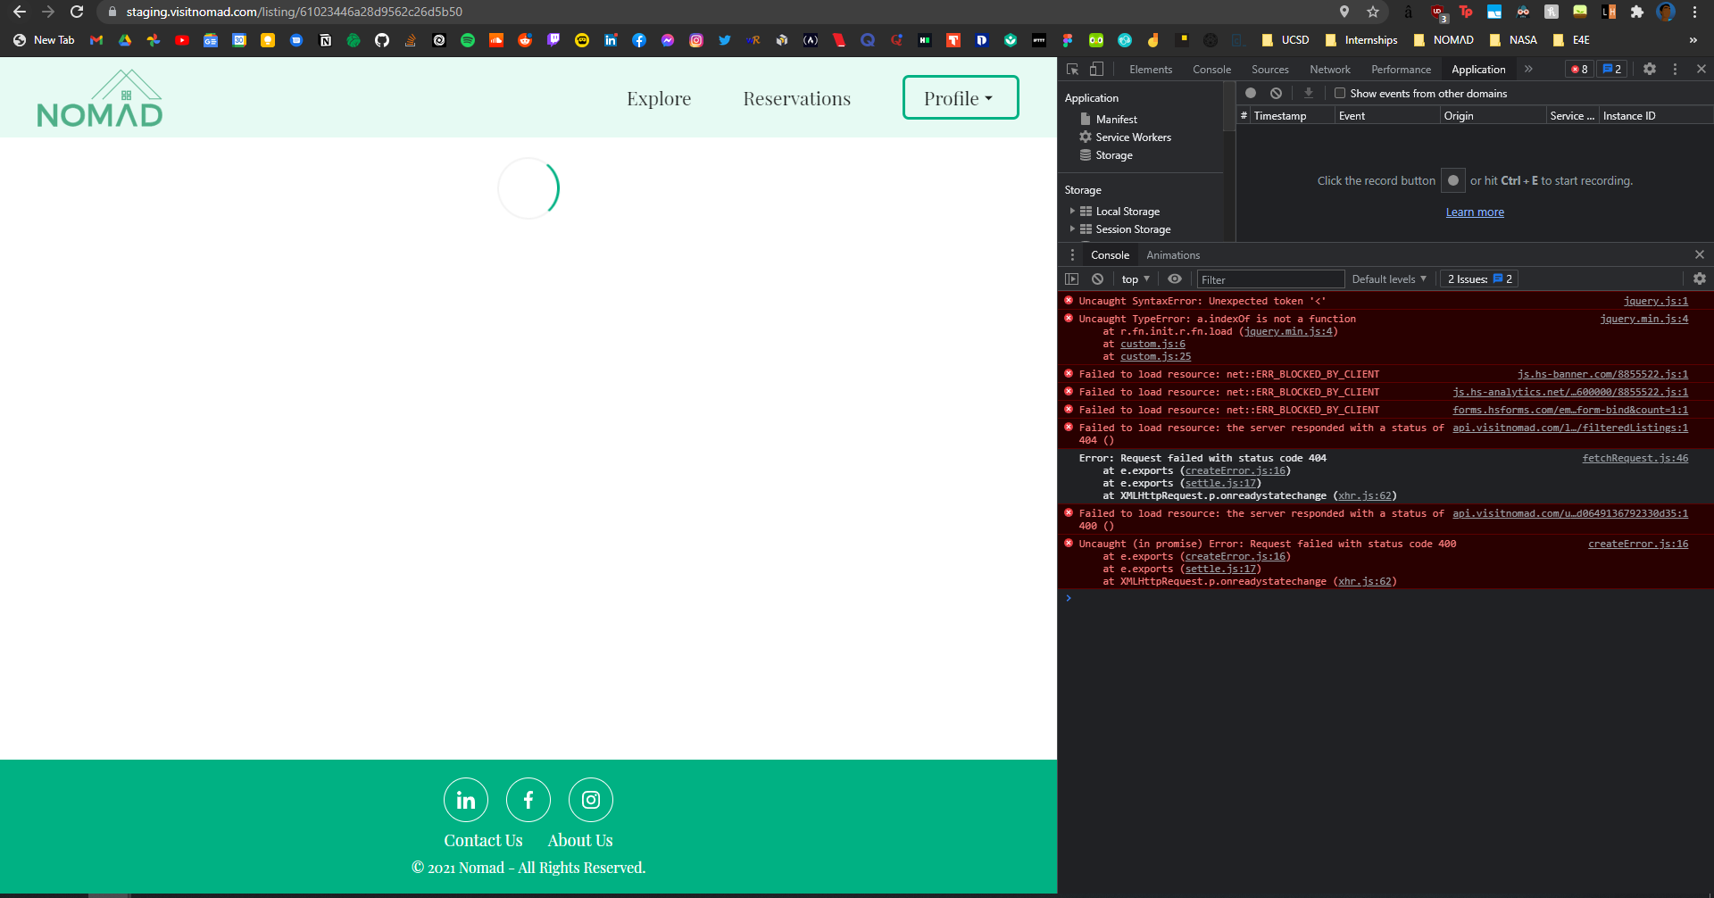Screen dimensions: 1714x898
Task: Click the Learn more link
Action: click(1475, 212)
